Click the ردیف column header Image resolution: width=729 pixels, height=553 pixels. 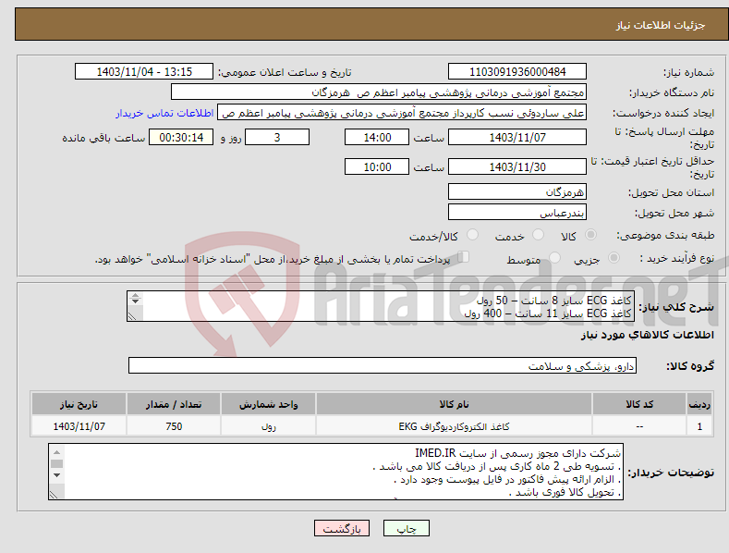tap(699, 404)
